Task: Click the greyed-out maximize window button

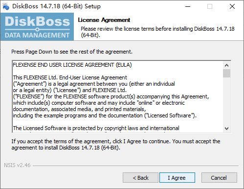Action: pos(210,6)
